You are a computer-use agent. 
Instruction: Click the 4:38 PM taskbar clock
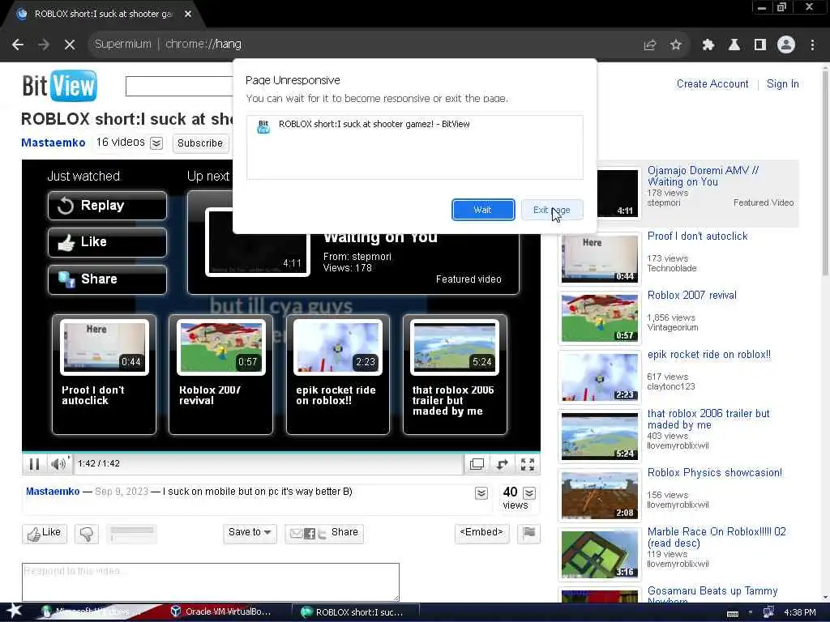(800, 612)
